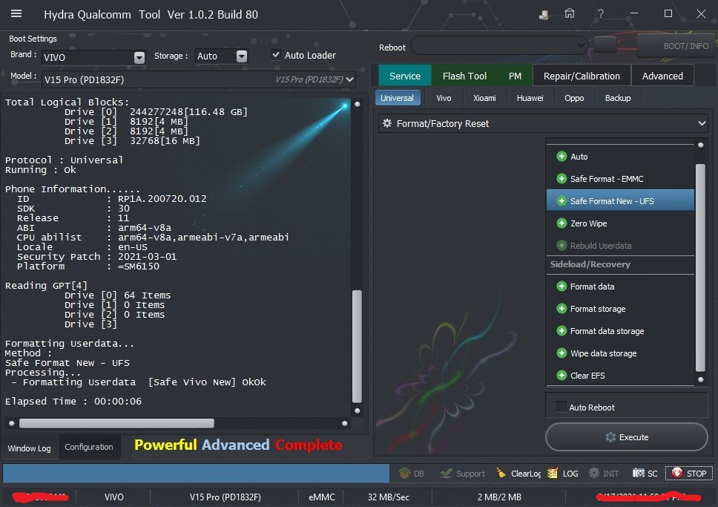Click the SC screenshot camera icon

pos(639,473)
